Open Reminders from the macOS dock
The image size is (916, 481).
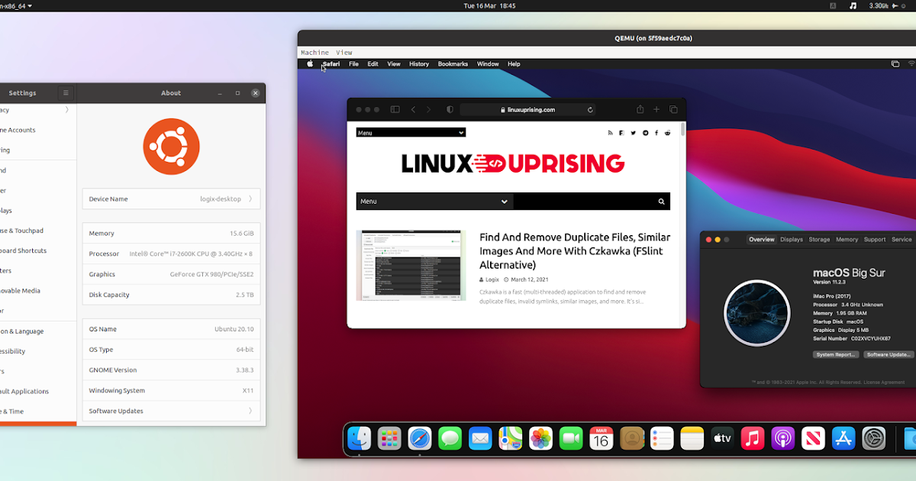[662, 438]
